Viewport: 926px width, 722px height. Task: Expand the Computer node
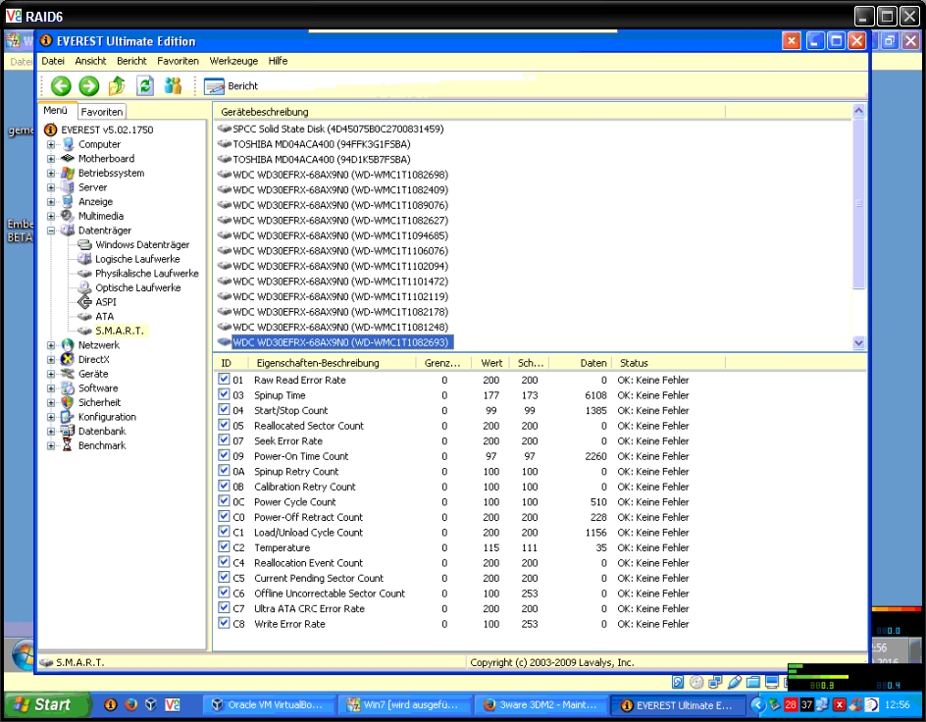51,144
